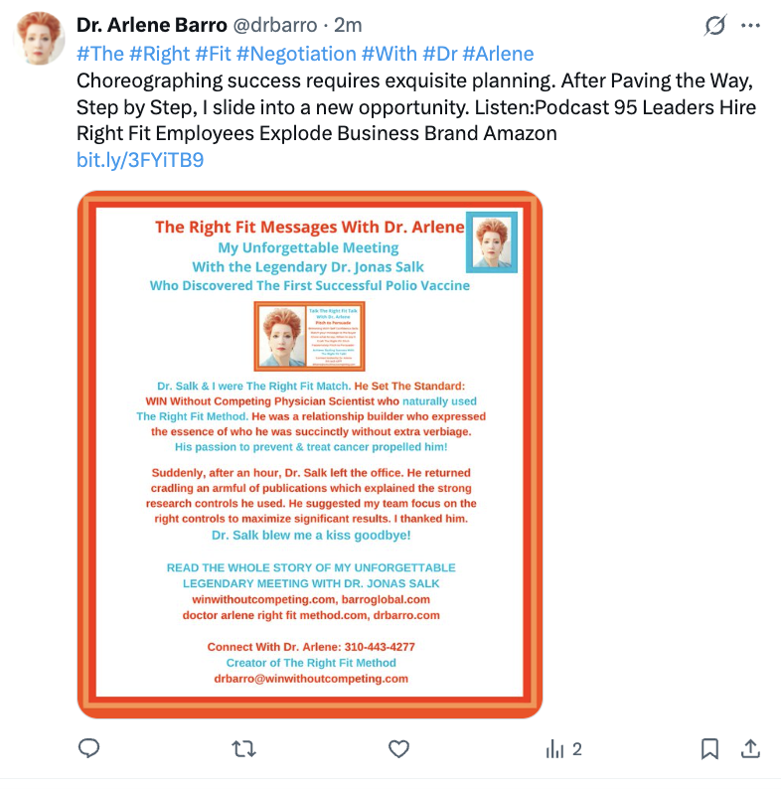Viewport: 781px width, 789px height.
Task: Open the Dr. Arlene Barro display name
Action: pos(152,25)
